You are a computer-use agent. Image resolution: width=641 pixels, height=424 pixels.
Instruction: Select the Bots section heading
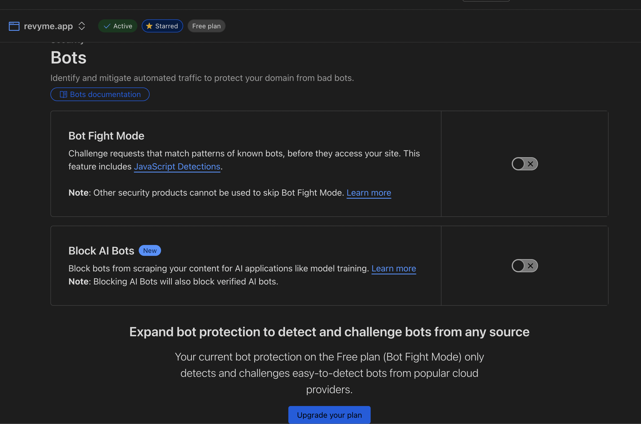[x=68, y=57]
